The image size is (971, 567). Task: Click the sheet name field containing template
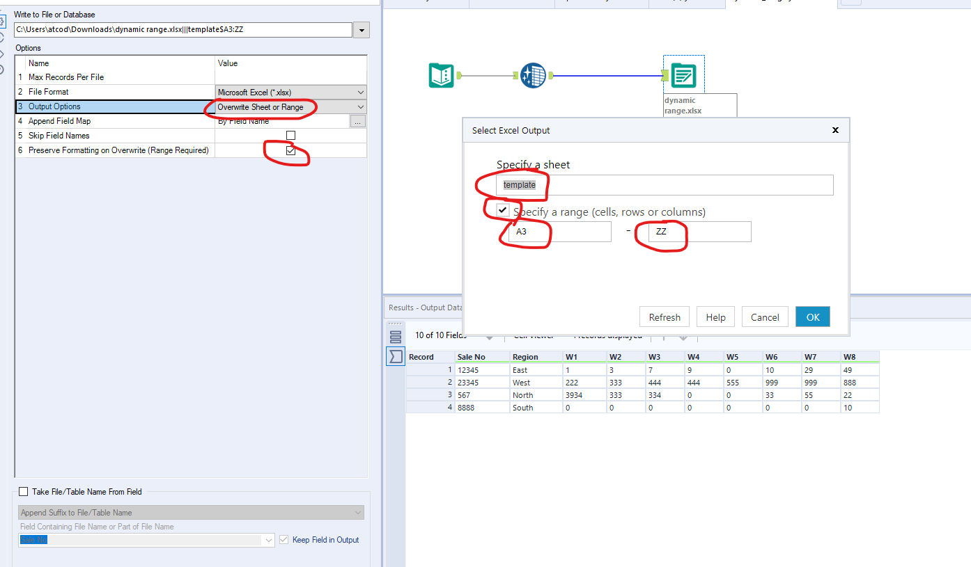(665, 185)
